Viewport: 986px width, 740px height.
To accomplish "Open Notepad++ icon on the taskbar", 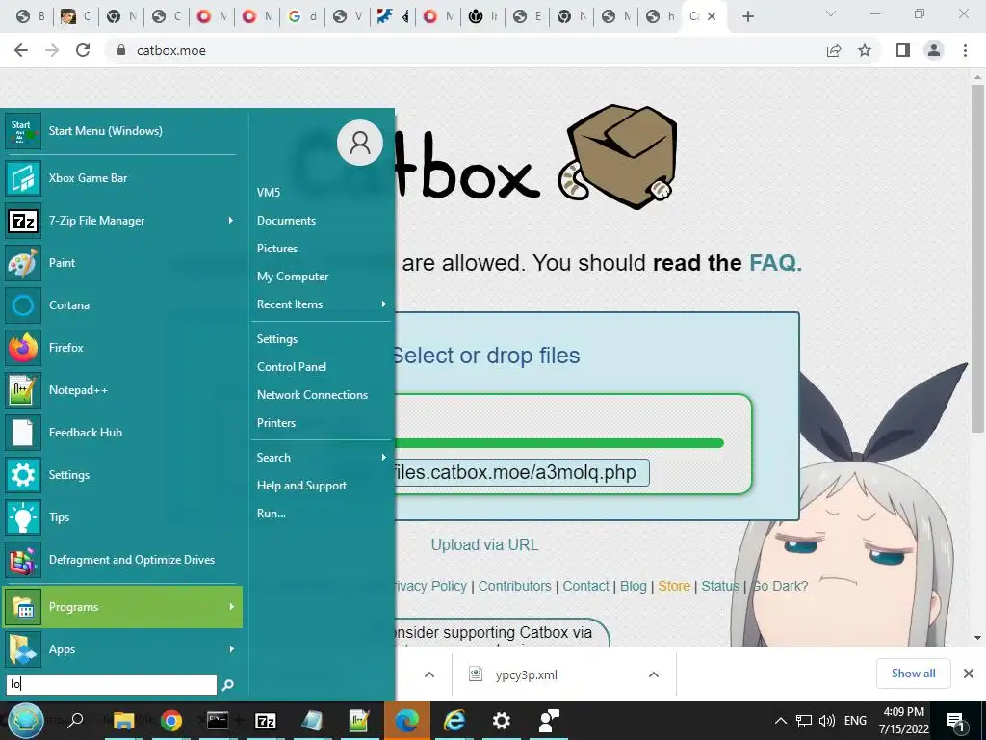I will [360, 721].
